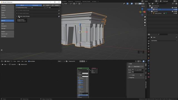178x100 pixels.
Task: Clear the add-on search text
Action: [x=59, y=7]
